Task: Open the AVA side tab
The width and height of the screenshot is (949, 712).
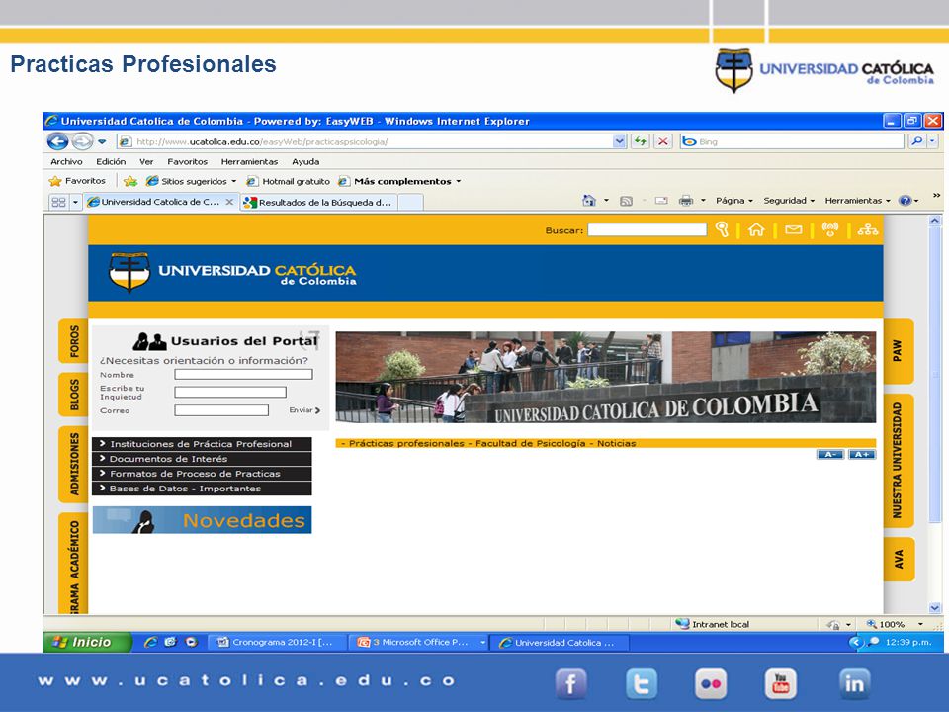Action: click(899, 559)
